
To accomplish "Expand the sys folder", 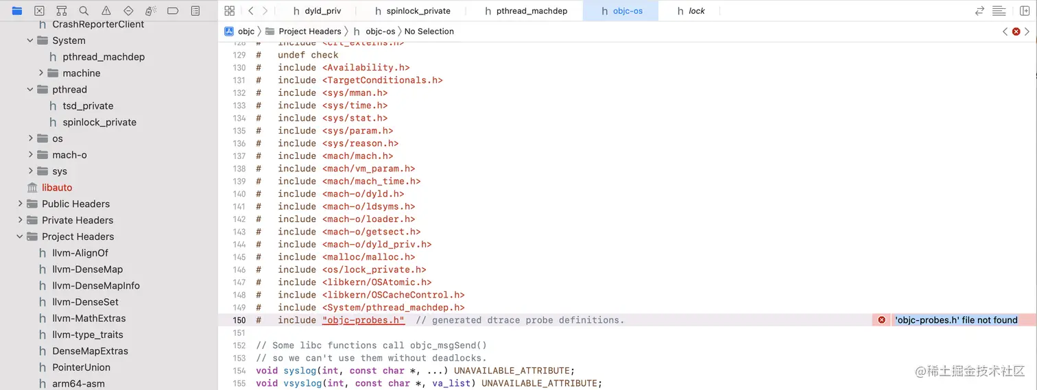I will click(x=30, y=171).
